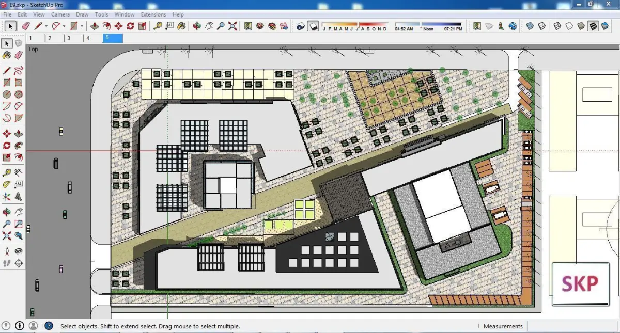The height and width of the screenshot is (333, 620).
Task: Open the File menu
Action: click(7, 14)
